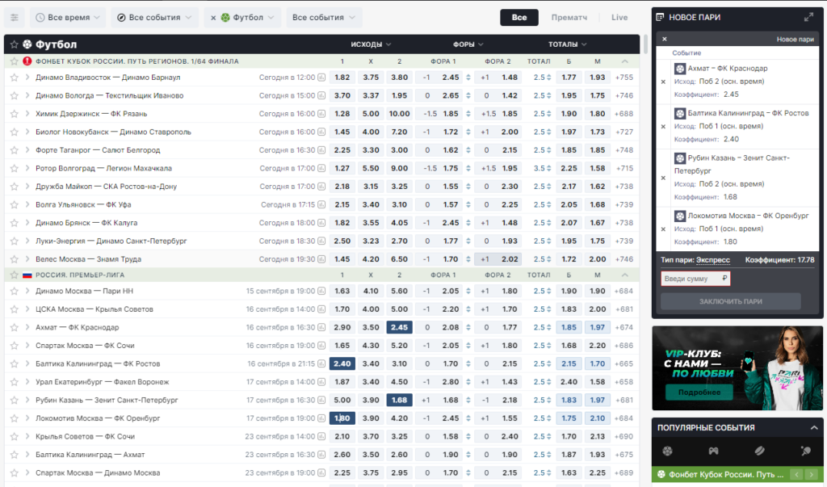Remove the Футбол filter with the x

pos(213,18)
